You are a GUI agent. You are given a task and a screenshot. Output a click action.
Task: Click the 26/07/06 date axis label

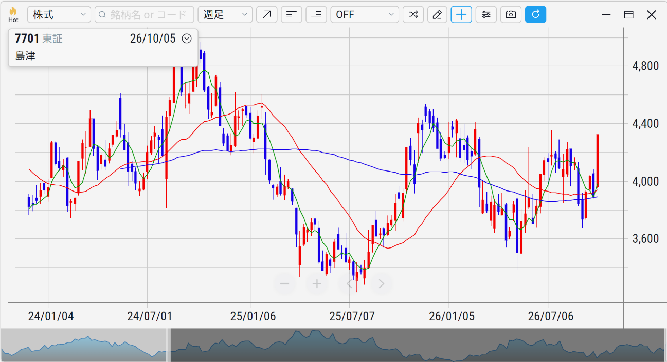[551, 316]
